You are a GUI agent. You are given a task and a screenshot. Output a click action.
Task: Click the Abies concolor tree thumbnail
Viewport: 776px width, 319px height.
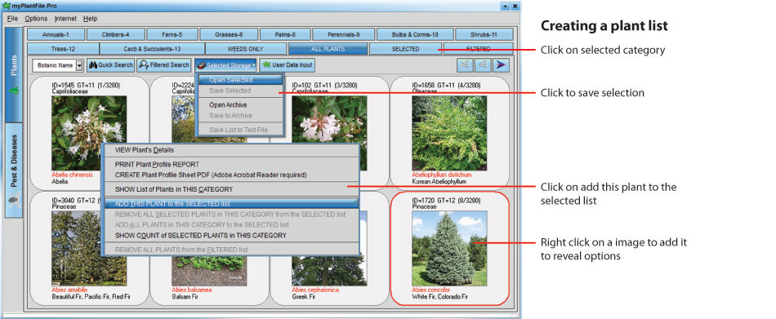[x=449, y=248]
